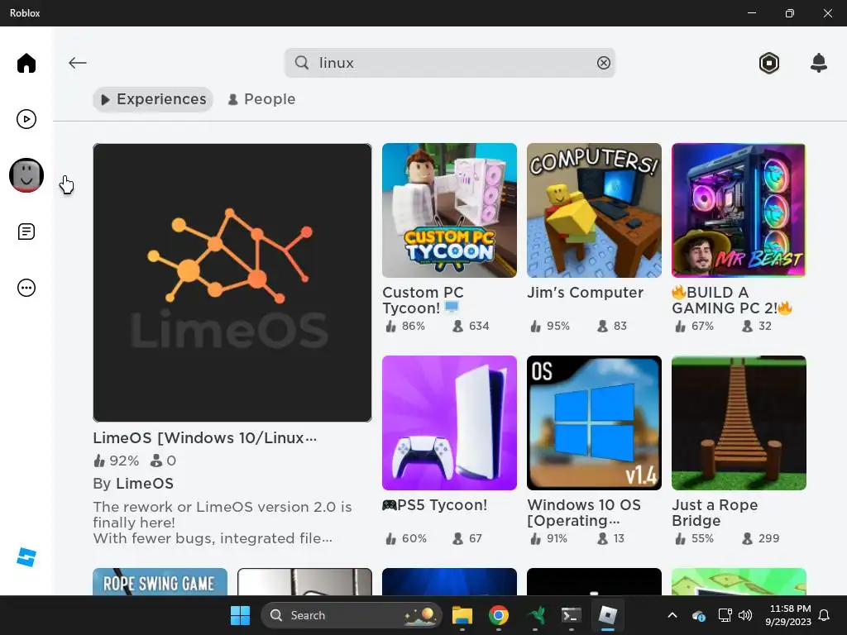Clear the linux search text
847x635 pixels.
point(603,63)
